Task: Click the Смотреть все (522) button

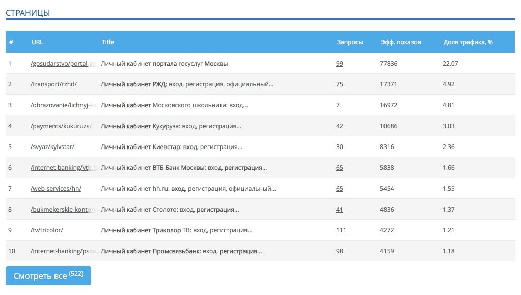Action: 48,276
